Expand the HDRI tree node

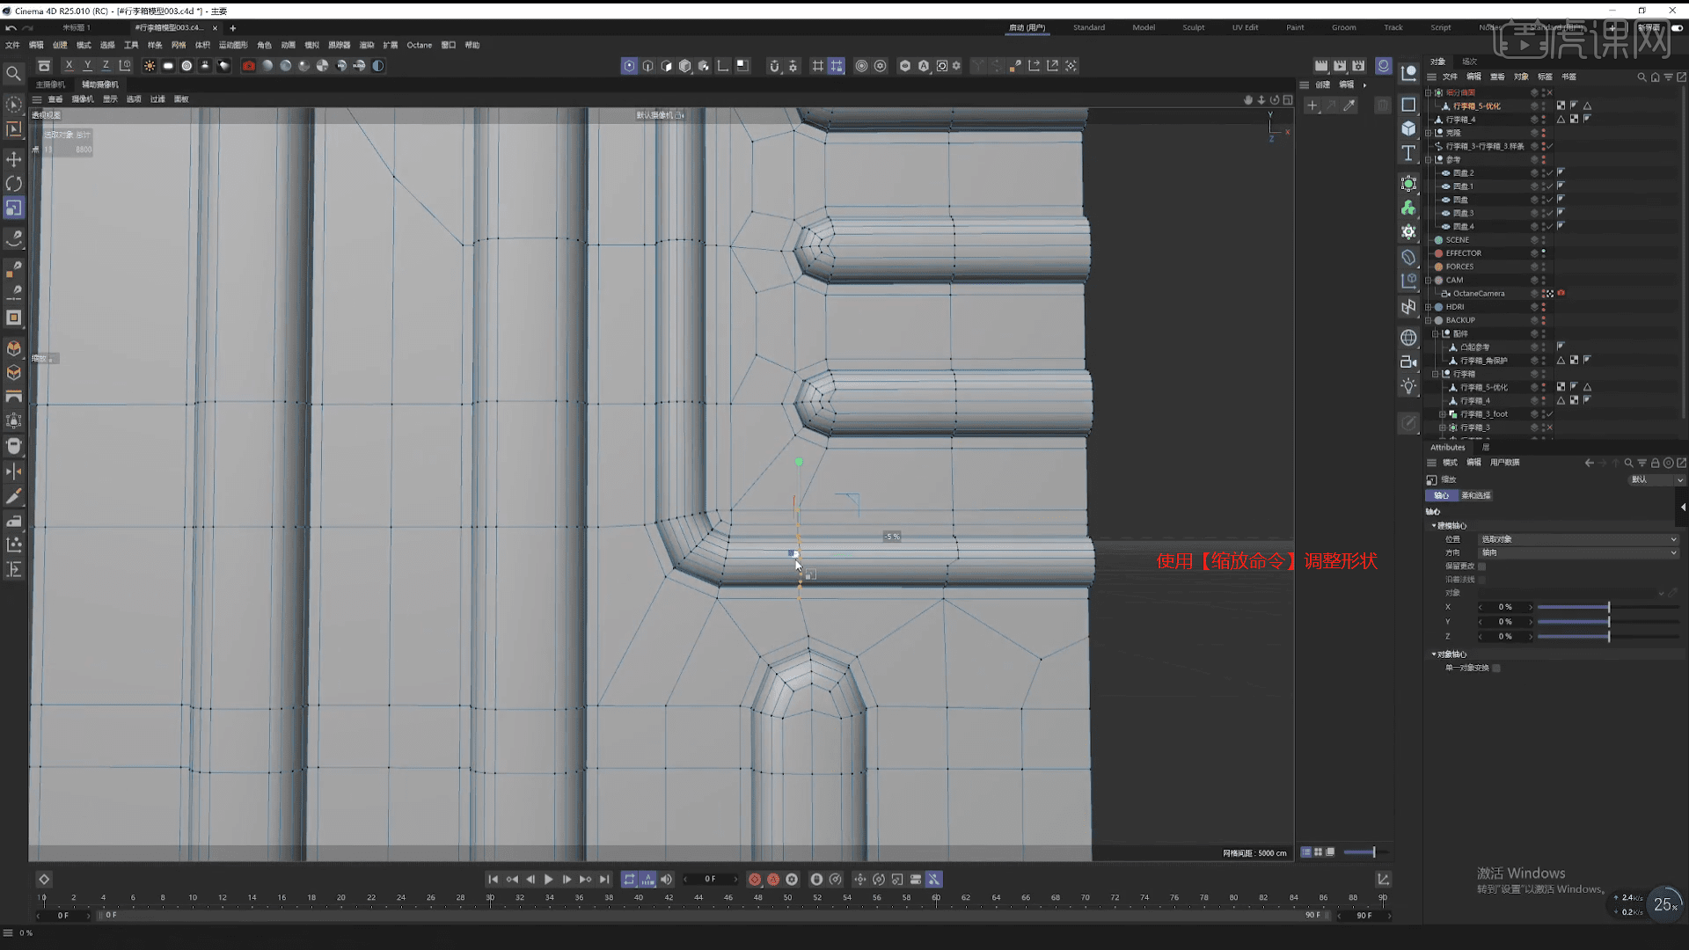[1429, 307]
